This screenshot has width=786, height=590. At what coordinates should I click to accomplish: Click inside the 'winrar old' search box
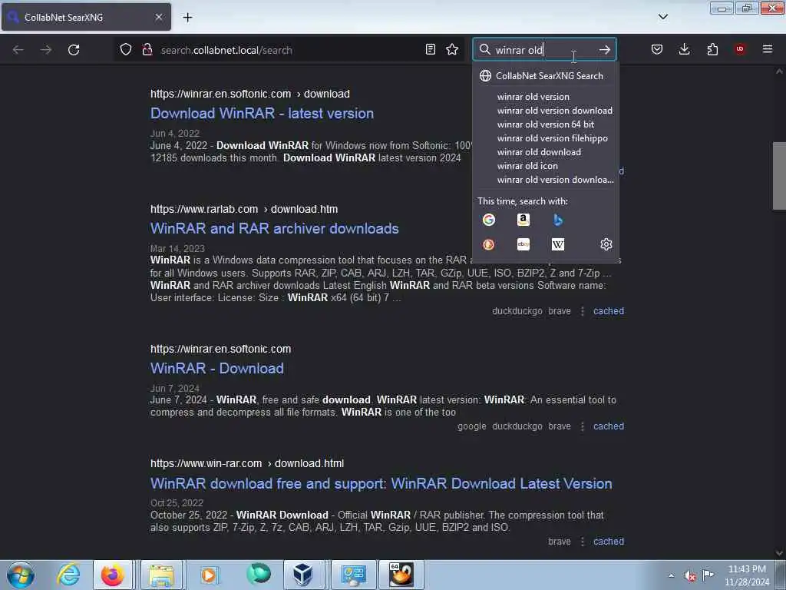pyautogui.click(x=544, y=50)
